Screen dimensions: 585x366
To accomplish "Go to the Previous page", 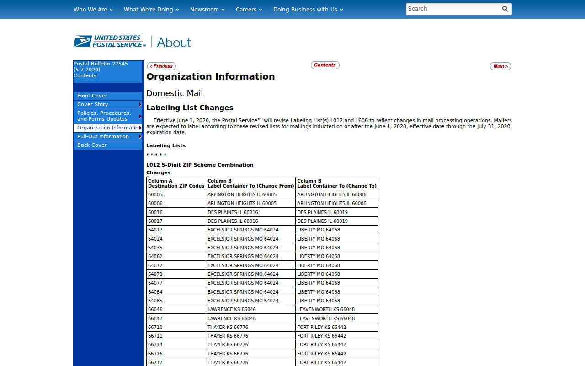I will pyautogui.click(x=161, y=66).
